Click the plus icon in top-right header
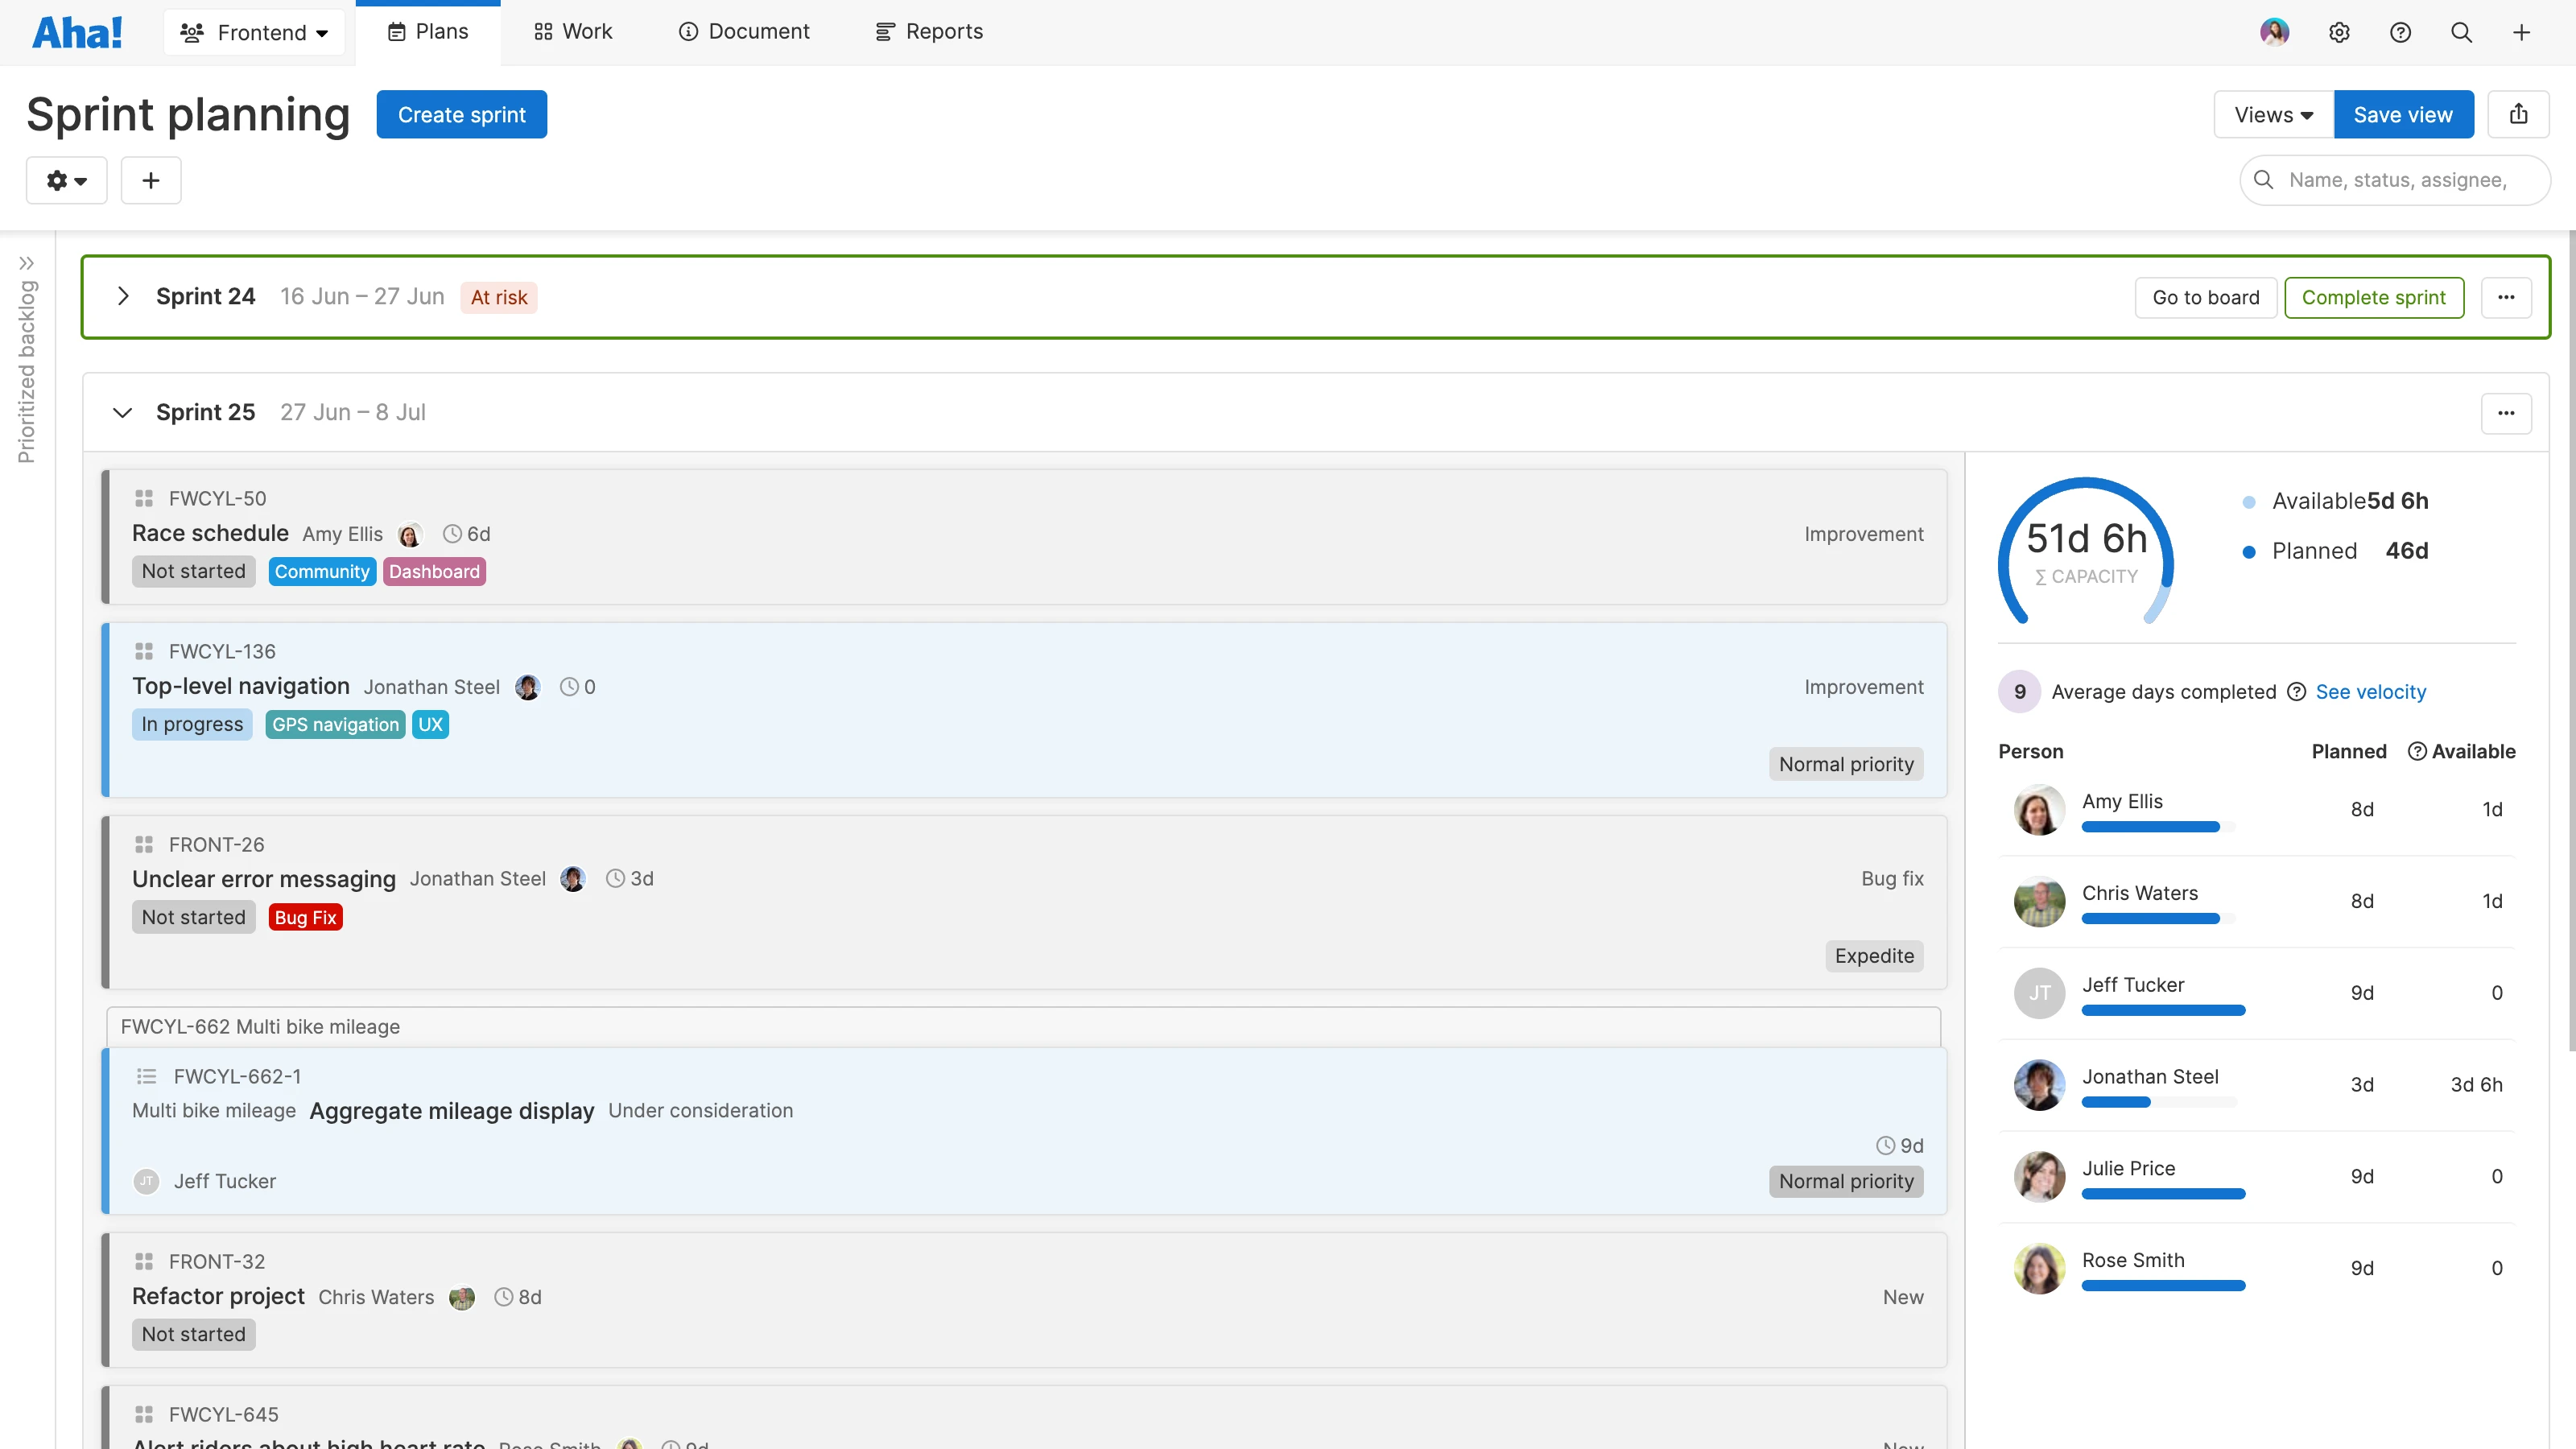The height and width of the screenshot is (1449, 2576). pyautogui.click(x=2521, y=32)
